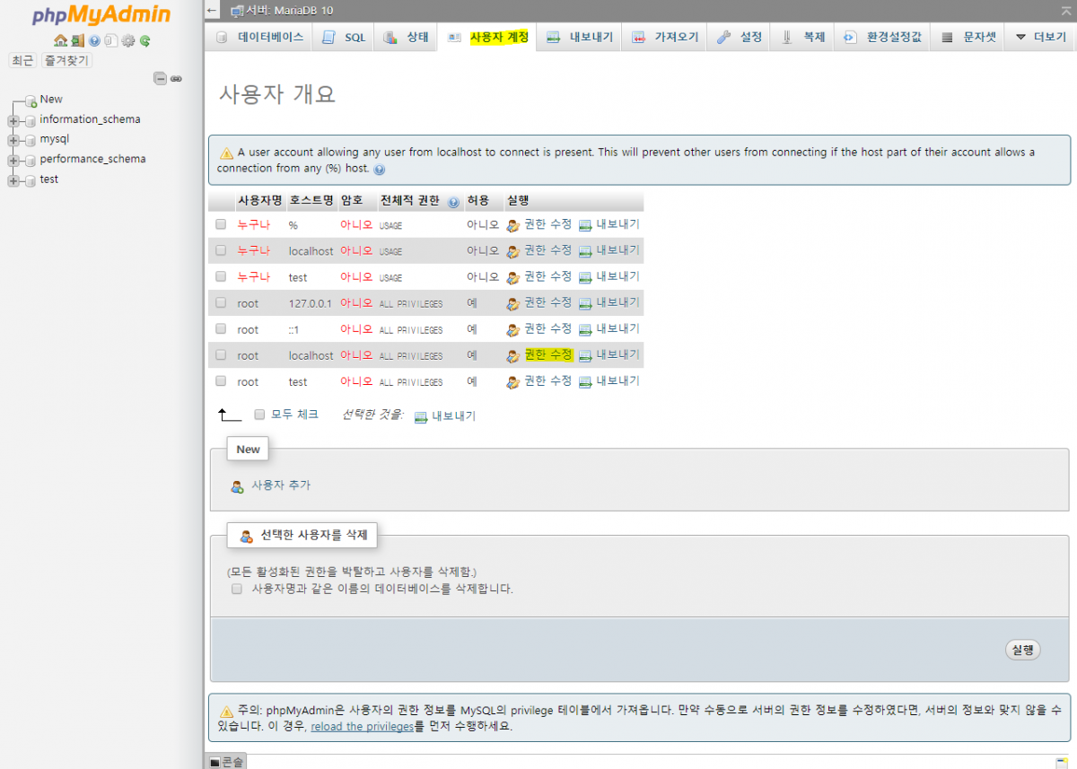Image resolution: width=1077 pixels, height=769 pixels.
Task: Expand the performance_schema database node
Action: coord(13,161)
